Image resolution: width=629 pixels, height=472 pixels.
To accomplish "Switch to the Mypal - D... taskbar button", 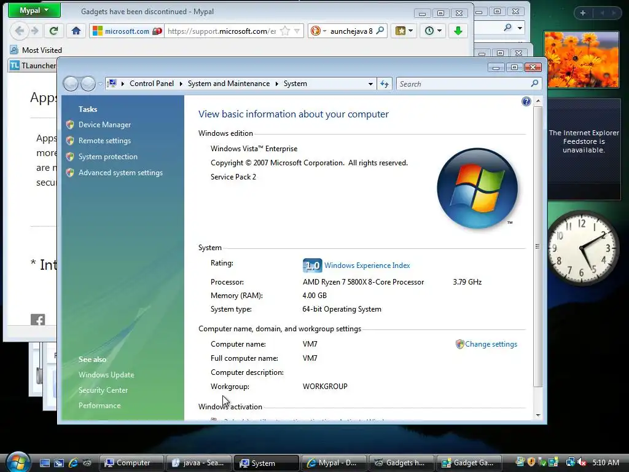I will (334, 463).
